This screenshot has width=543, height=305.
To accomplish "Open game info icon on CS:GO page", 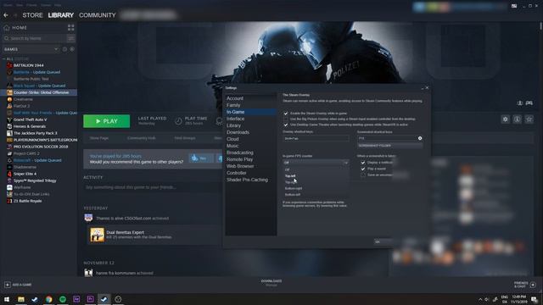I will click(517, 119).
